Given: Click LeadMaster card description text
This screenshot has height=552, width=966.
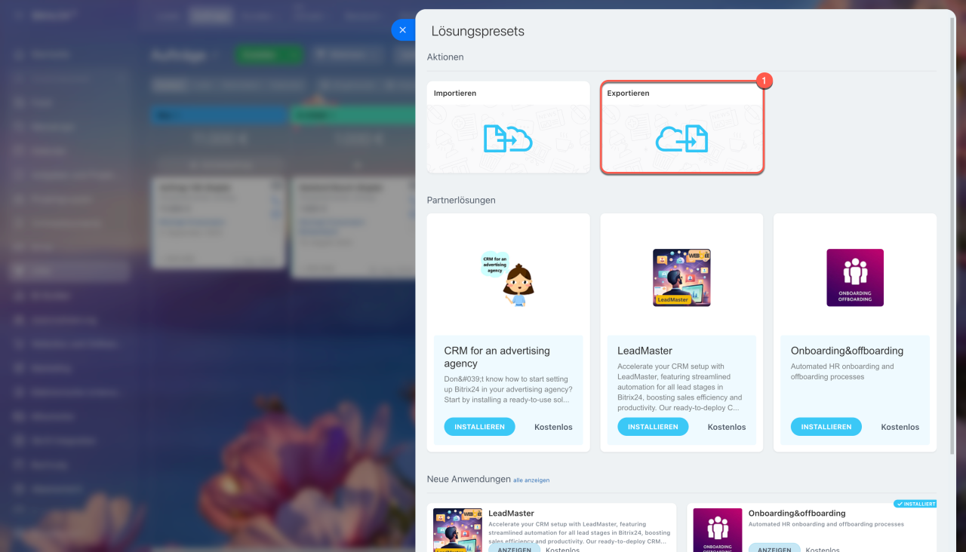Looking at the screenshot, I should point(680,387).
